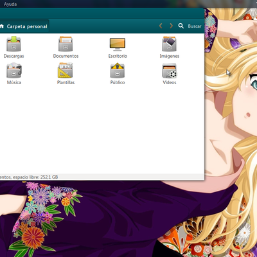Open the Imágenes folder icon
Screen dimensions: 257x257
coord(169,44)
